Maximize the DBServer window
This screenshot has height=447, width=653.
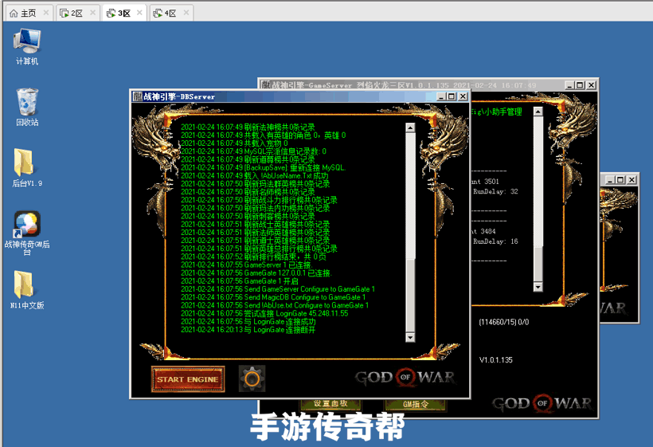tap(452, 96)
